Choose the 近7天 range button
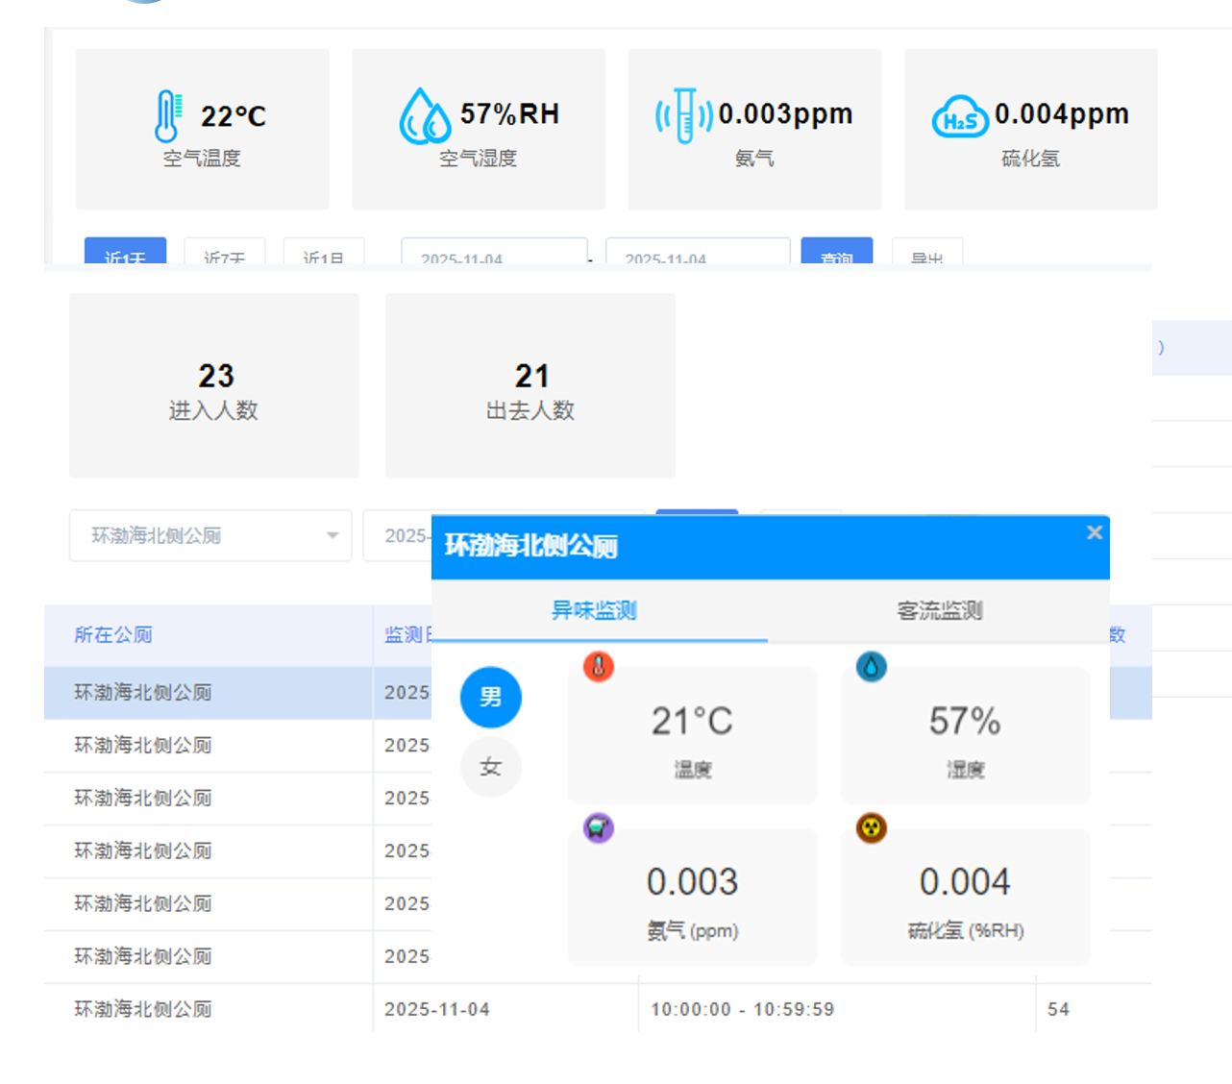 pyautogui.click(x=225, y=251)
